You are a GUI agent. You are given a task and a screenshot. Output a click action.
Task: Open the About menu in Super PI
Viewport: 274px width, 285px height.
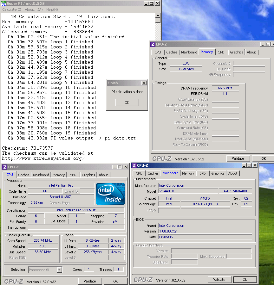[x=34, y=9]
